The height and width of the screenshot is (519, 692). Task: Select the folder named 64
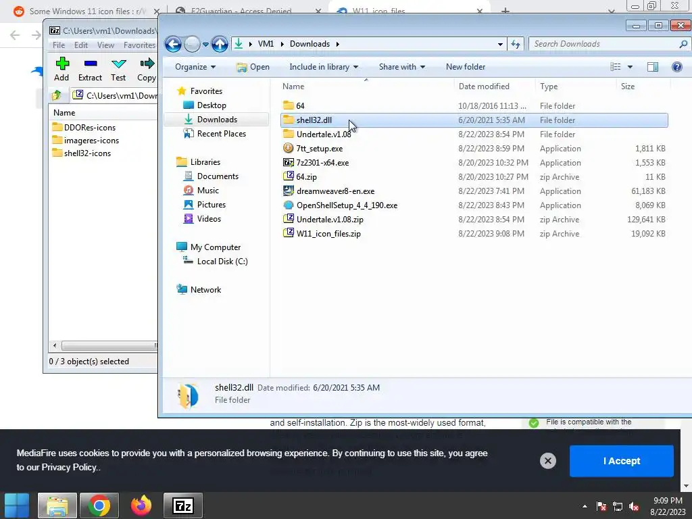tap(474, 106)
